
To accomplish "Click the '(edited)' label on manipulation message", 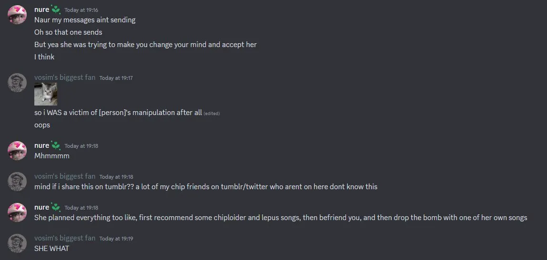I will (x=212, y=114).
